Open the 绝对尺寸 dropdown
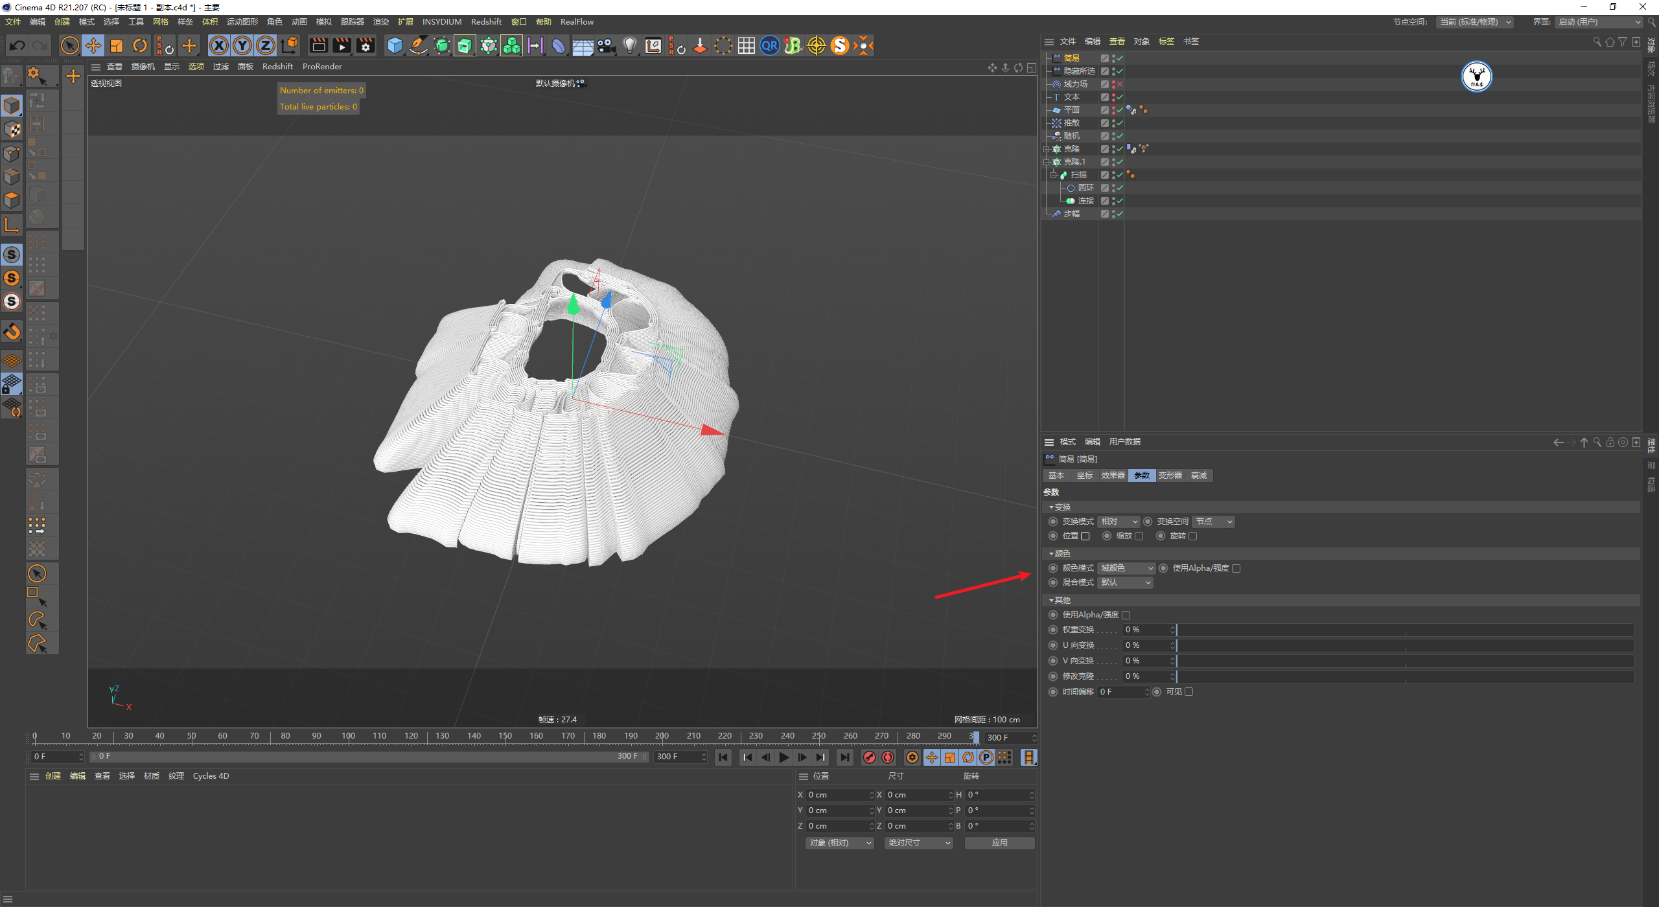1659x907 pixels. (x=918, y=843)
